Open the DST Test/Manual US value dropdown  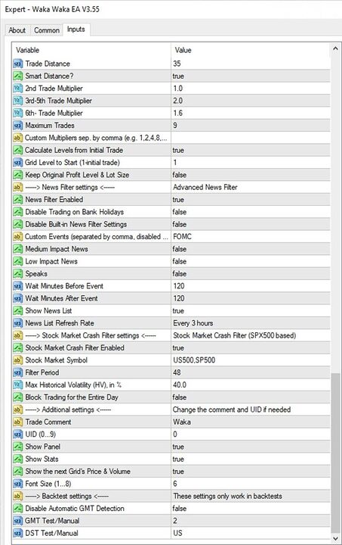(x=251, y=533)
